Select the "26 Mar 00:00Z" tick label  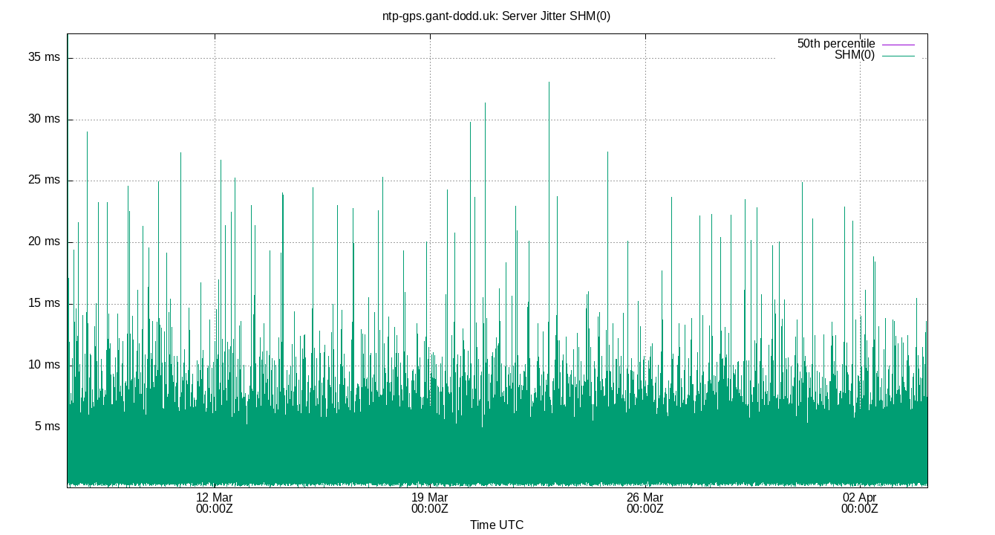644,503
